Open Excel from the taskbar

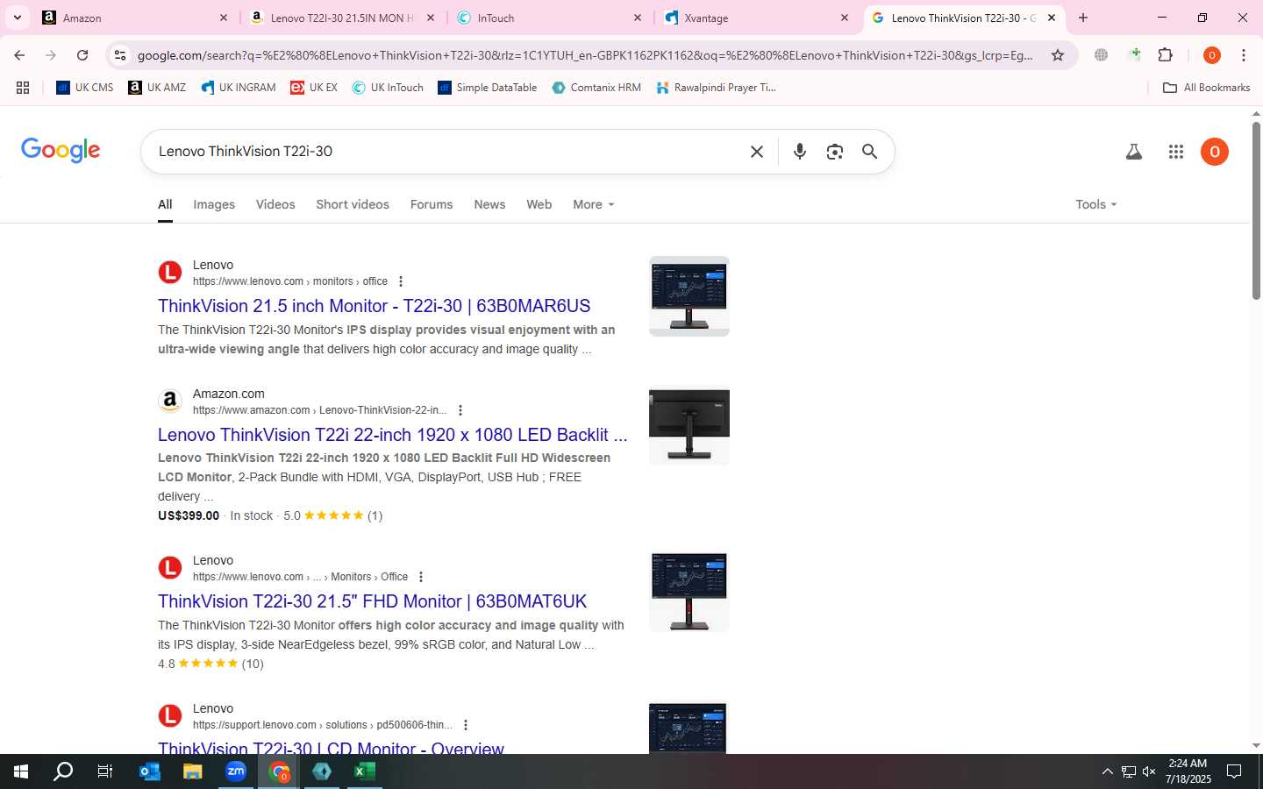click(365, 771)
